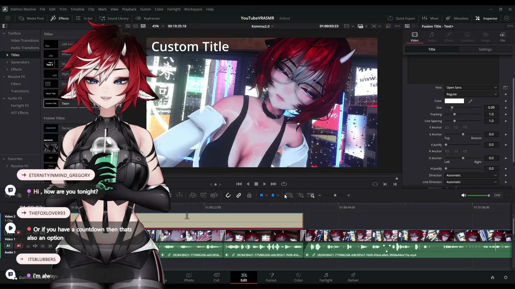Play forward in the viewer
This screenshot has width=515, height=289.
(264, 184)
